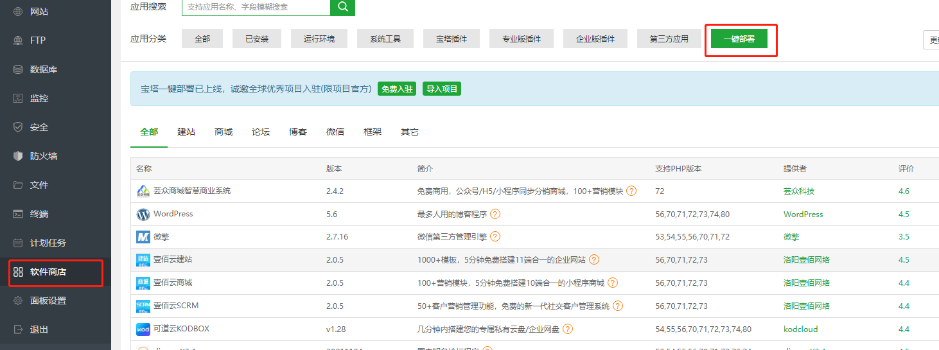This screenshot has height=350, width=939.
Task: Click the 壹佰云建站 logo icon
Action: click(x=143, y=260)
